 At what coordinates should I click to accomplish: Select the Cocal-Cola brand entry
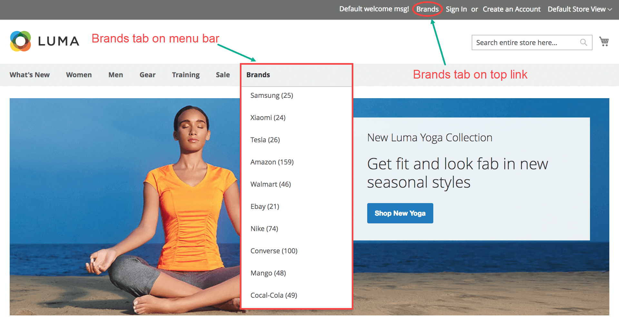(x=273, y=295)
